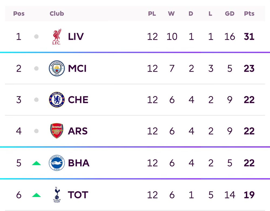Click the Chelsea club crest
270x211 pixels.
click(57, 100)
